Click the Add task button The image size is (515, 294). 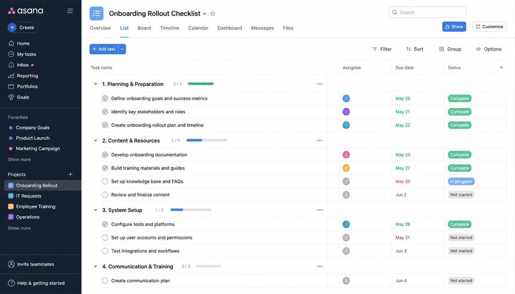pyautogui.click(x=104, y=49)
